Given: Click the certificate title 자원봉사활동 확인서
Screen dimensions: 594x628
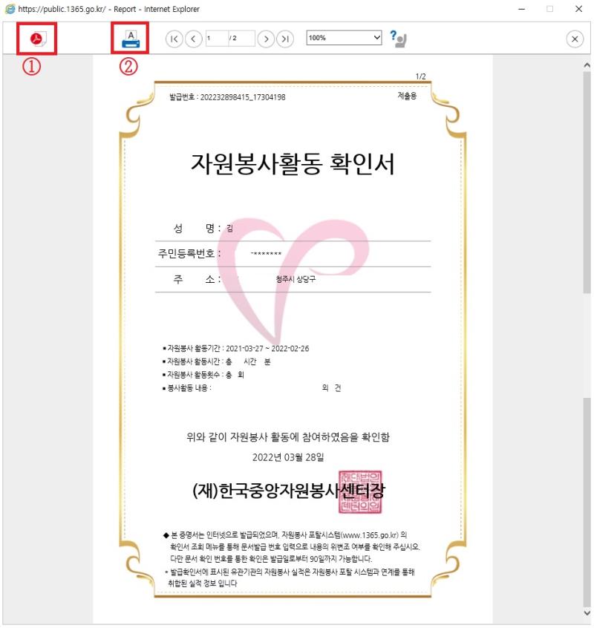Looking at the screenshot, I should 293,164.
